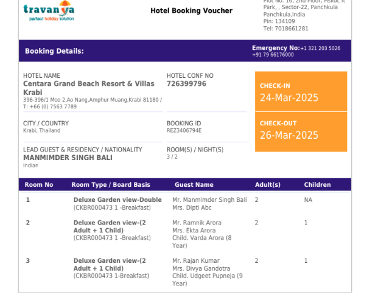Click room 3's board basis CKBR000473 1-Breakfast
The width and height of the screenshot is (378, 303).
[111, 276]
